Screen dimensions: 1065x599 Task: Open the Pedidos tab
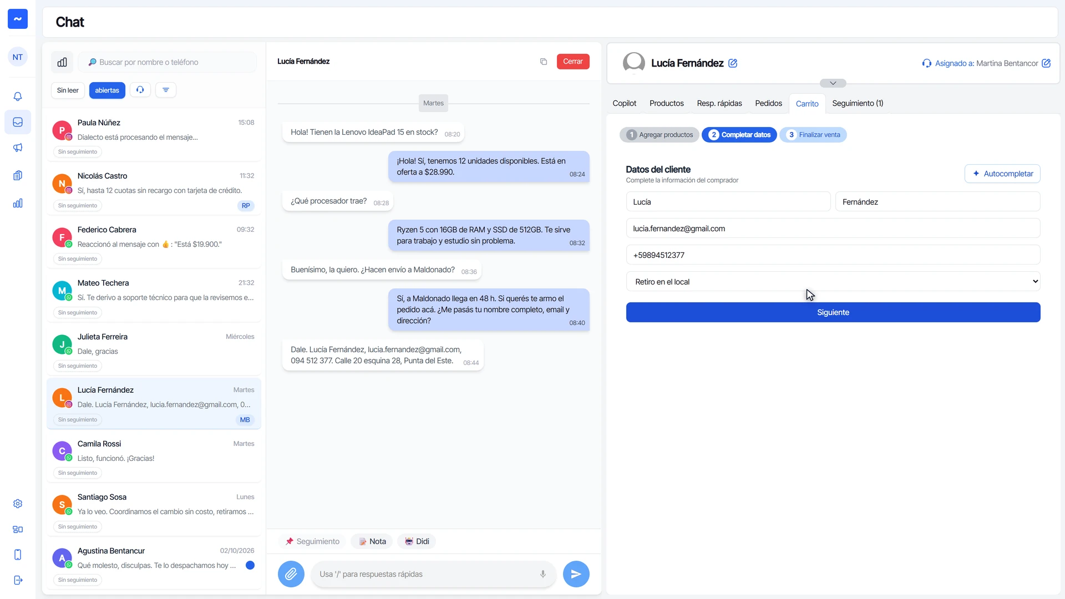[769, 104]
